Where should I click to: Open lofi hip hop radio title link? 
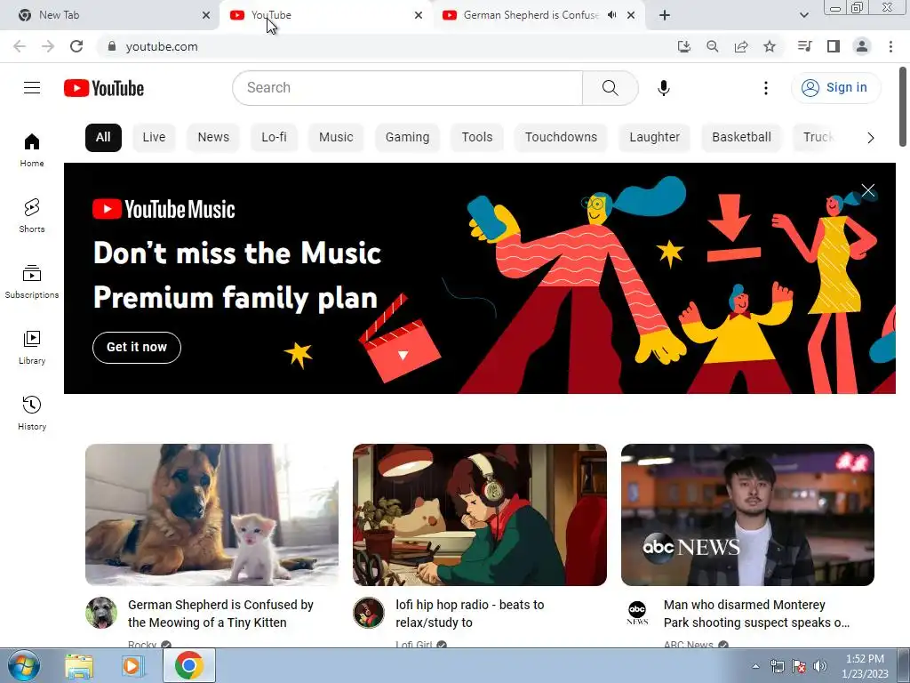470,614
